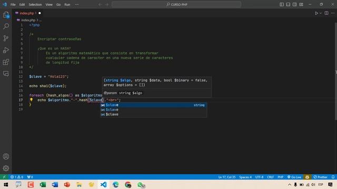Click the lightbulb code action on line 17

pyautogui.click(x=32, y=100)
